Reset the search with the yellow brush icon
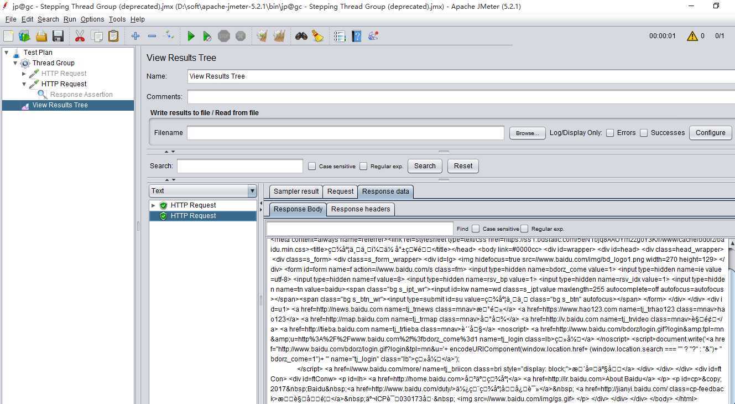 point(317,36)
